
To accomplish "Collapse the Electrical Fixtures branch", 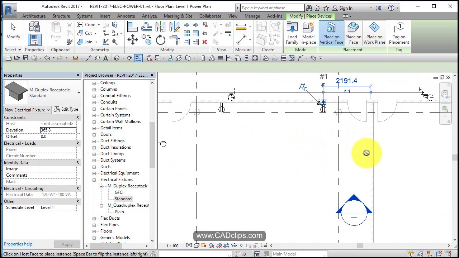I will tap(94, 180).
